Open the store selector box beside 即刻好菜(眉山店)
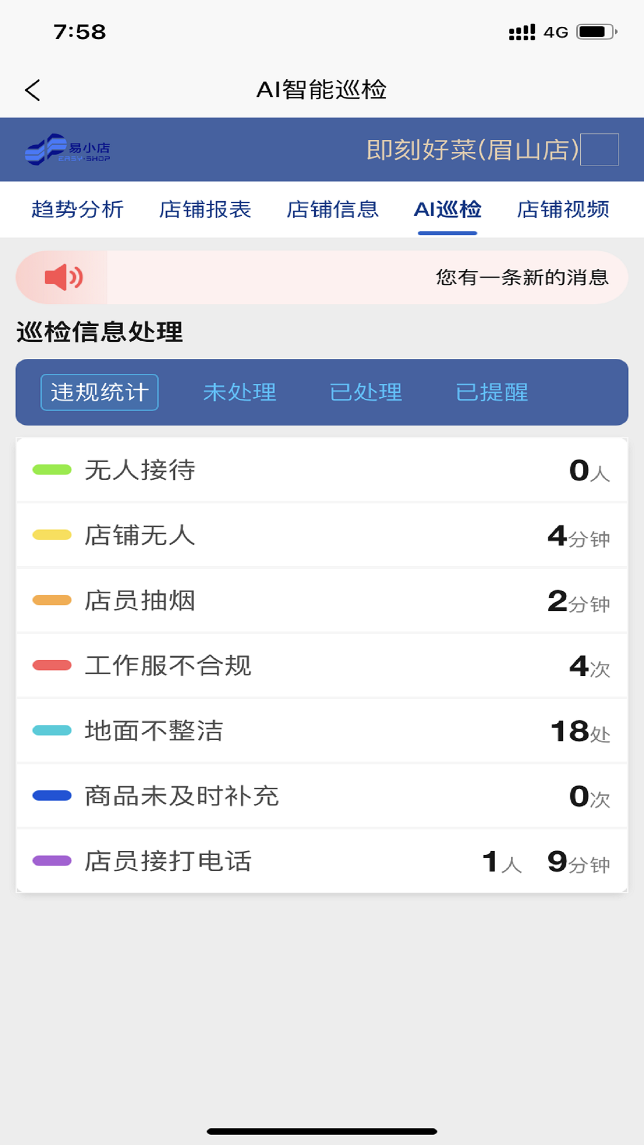The height and width of the screenshot is (1145, 644). pyautogui.click(x=599, y=150)
